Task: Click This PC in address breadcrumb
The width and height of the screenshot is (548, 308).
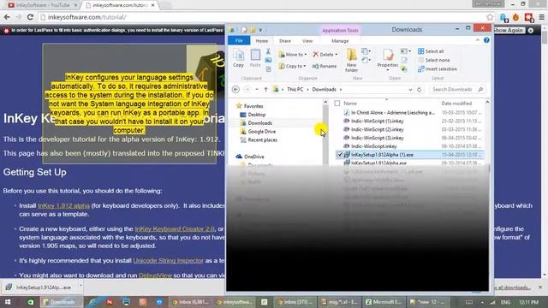Action: (295, 89)
